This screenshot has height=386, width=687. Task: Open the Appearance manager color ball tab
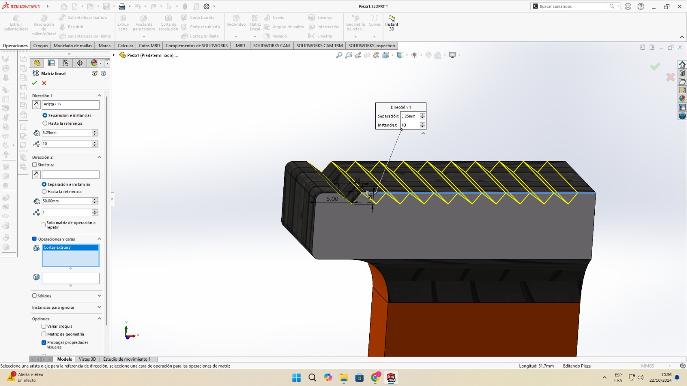(94, 63)
